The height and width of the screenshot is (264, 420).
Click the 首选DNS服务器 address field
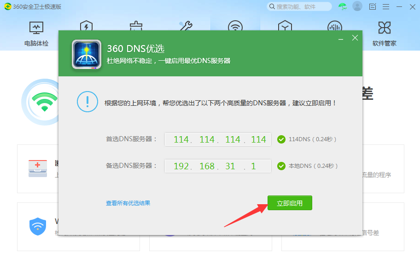(218, 139)
